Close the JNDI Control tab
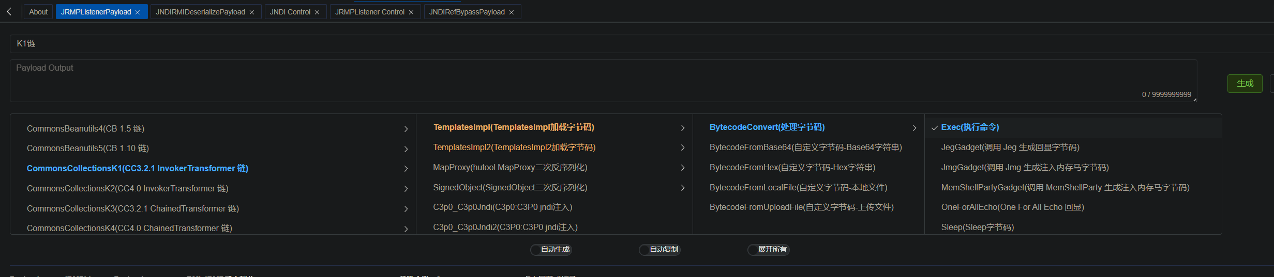The width and height of the screenshot is (1274, 277). click(x=317, y=12)
